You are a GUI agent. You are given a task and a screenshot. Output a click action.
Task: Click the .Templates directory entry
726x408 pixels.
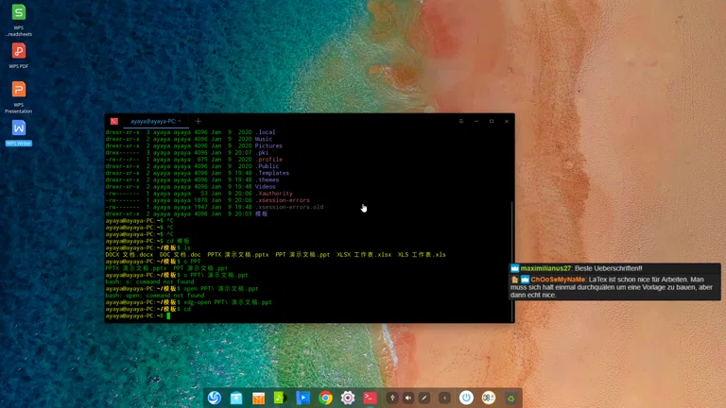coord(272,173)
